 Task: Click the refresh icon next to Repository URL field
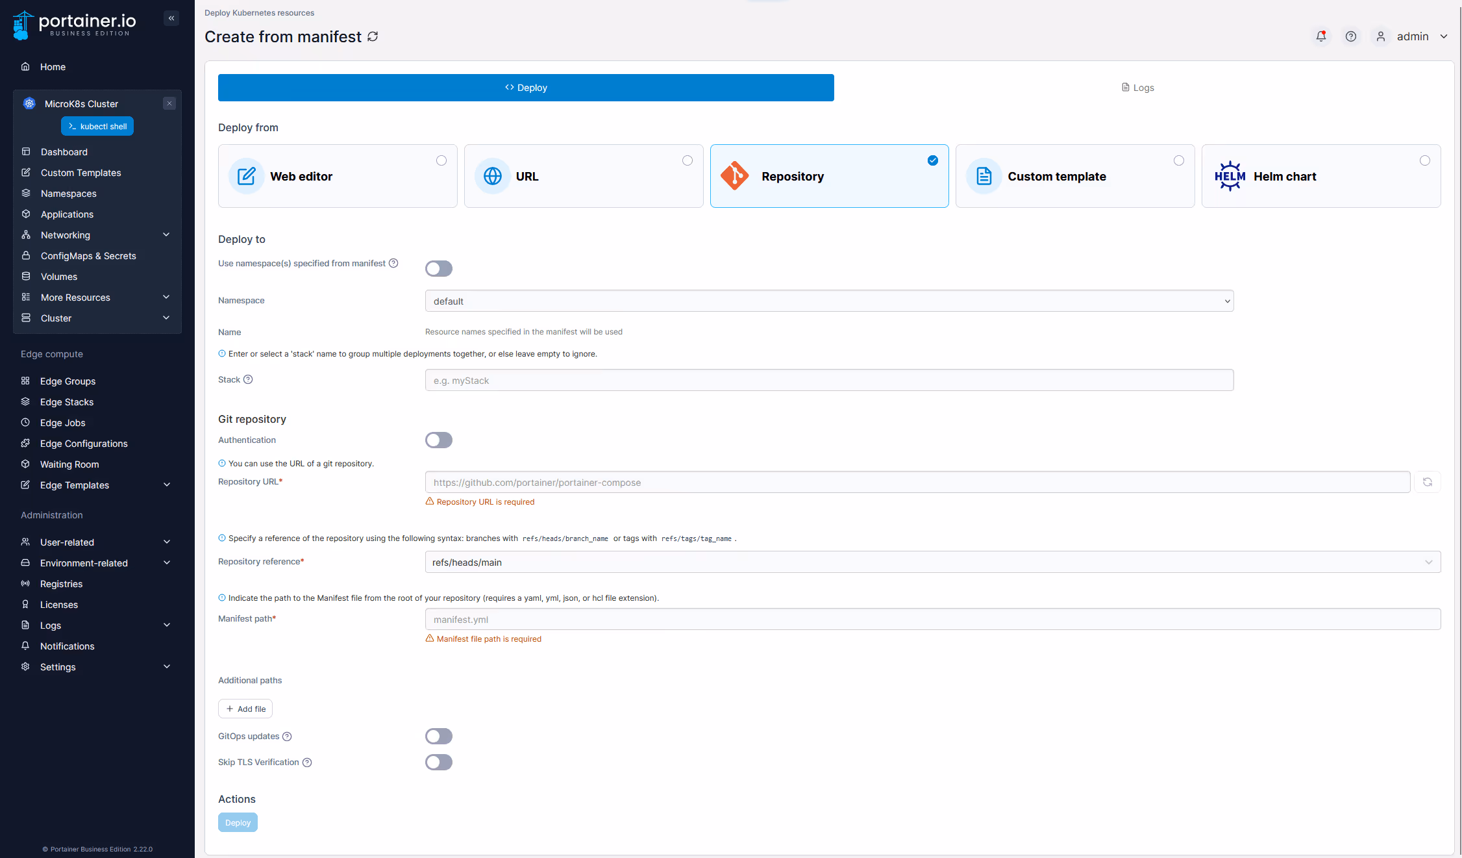(1428, 482)
